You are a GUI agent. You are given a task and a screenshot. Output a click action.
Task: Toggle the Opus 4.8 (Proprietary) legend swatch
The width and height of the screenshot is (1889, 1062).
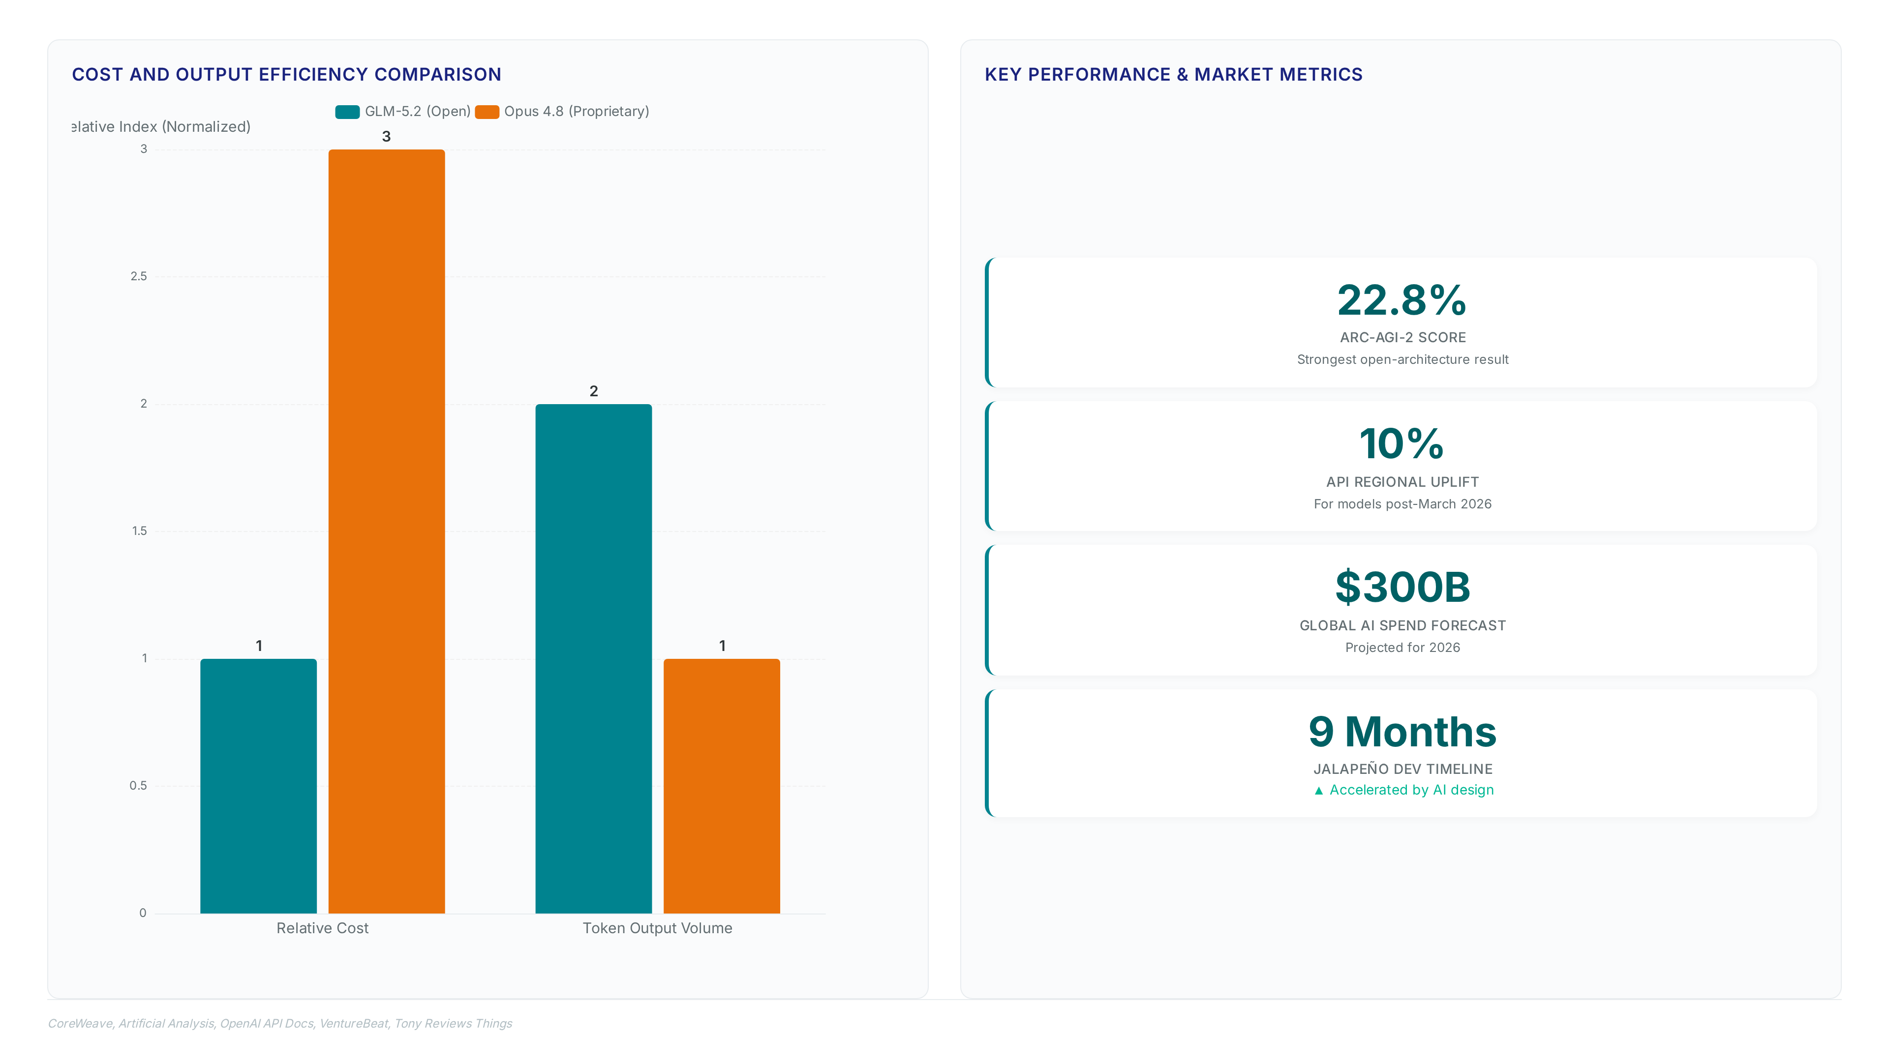coord(487,112)
